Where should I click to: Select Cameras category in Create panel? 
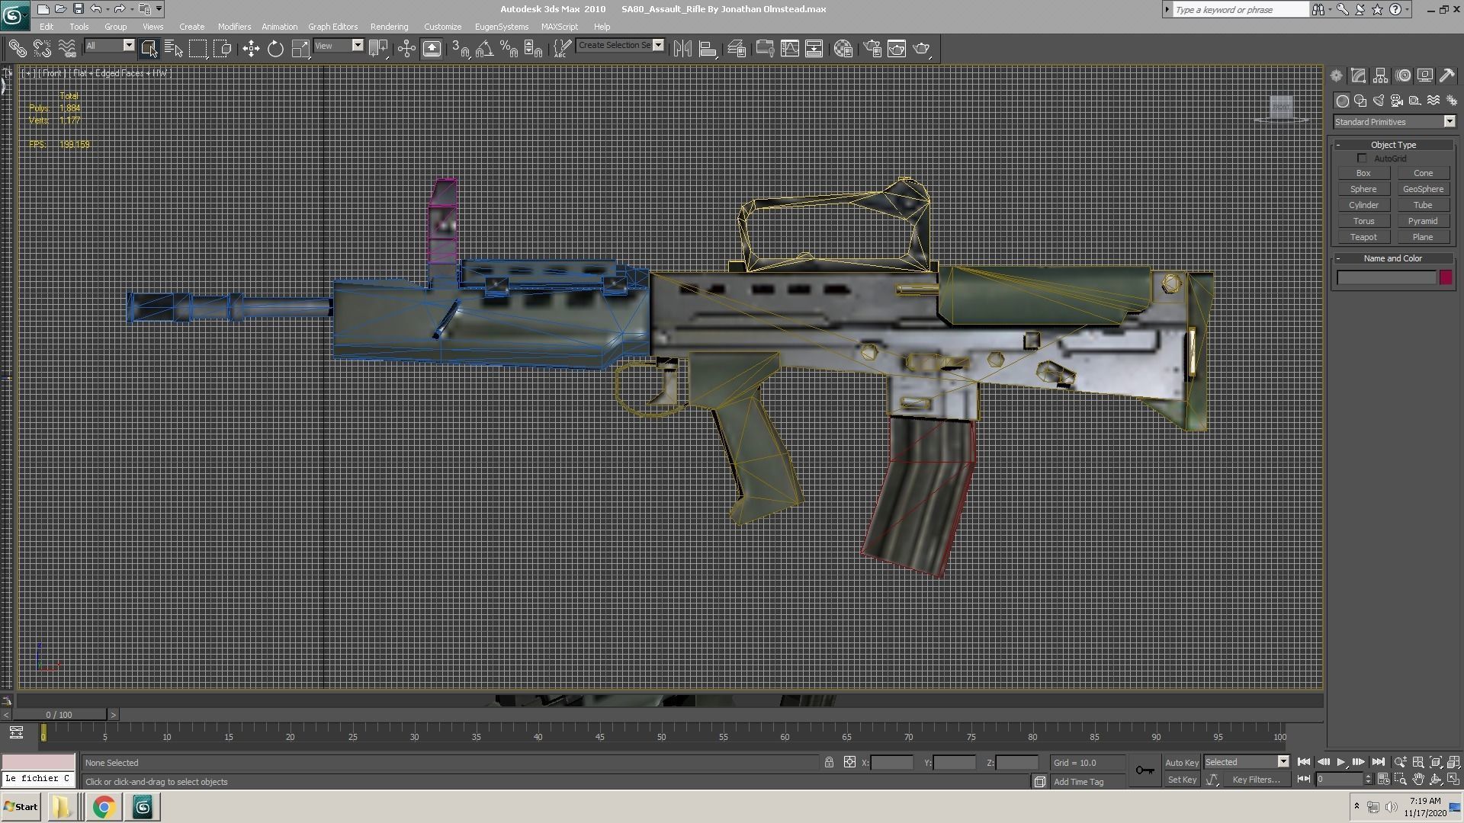1397,101
